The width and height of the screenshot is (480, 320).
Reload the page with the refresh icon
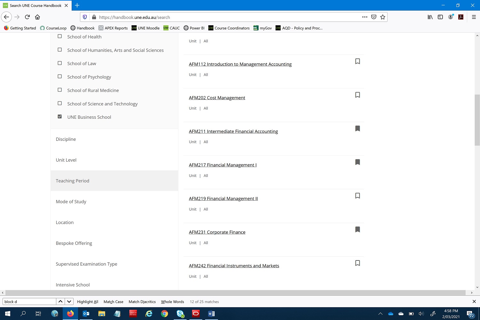pyautogui.click(x=27, y=17)
